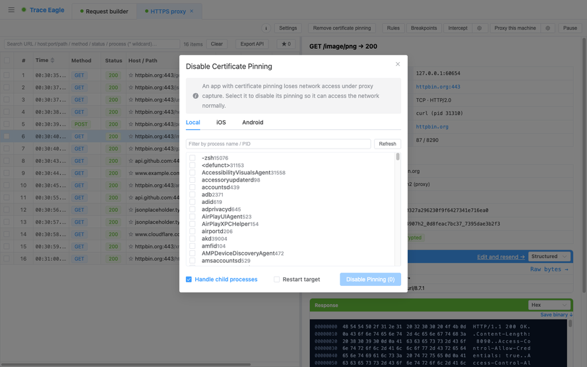The image size is (587, 367).
Task: Toggle the Time column sort arrows
Action: pyautogui.click(x=52, y=60)
